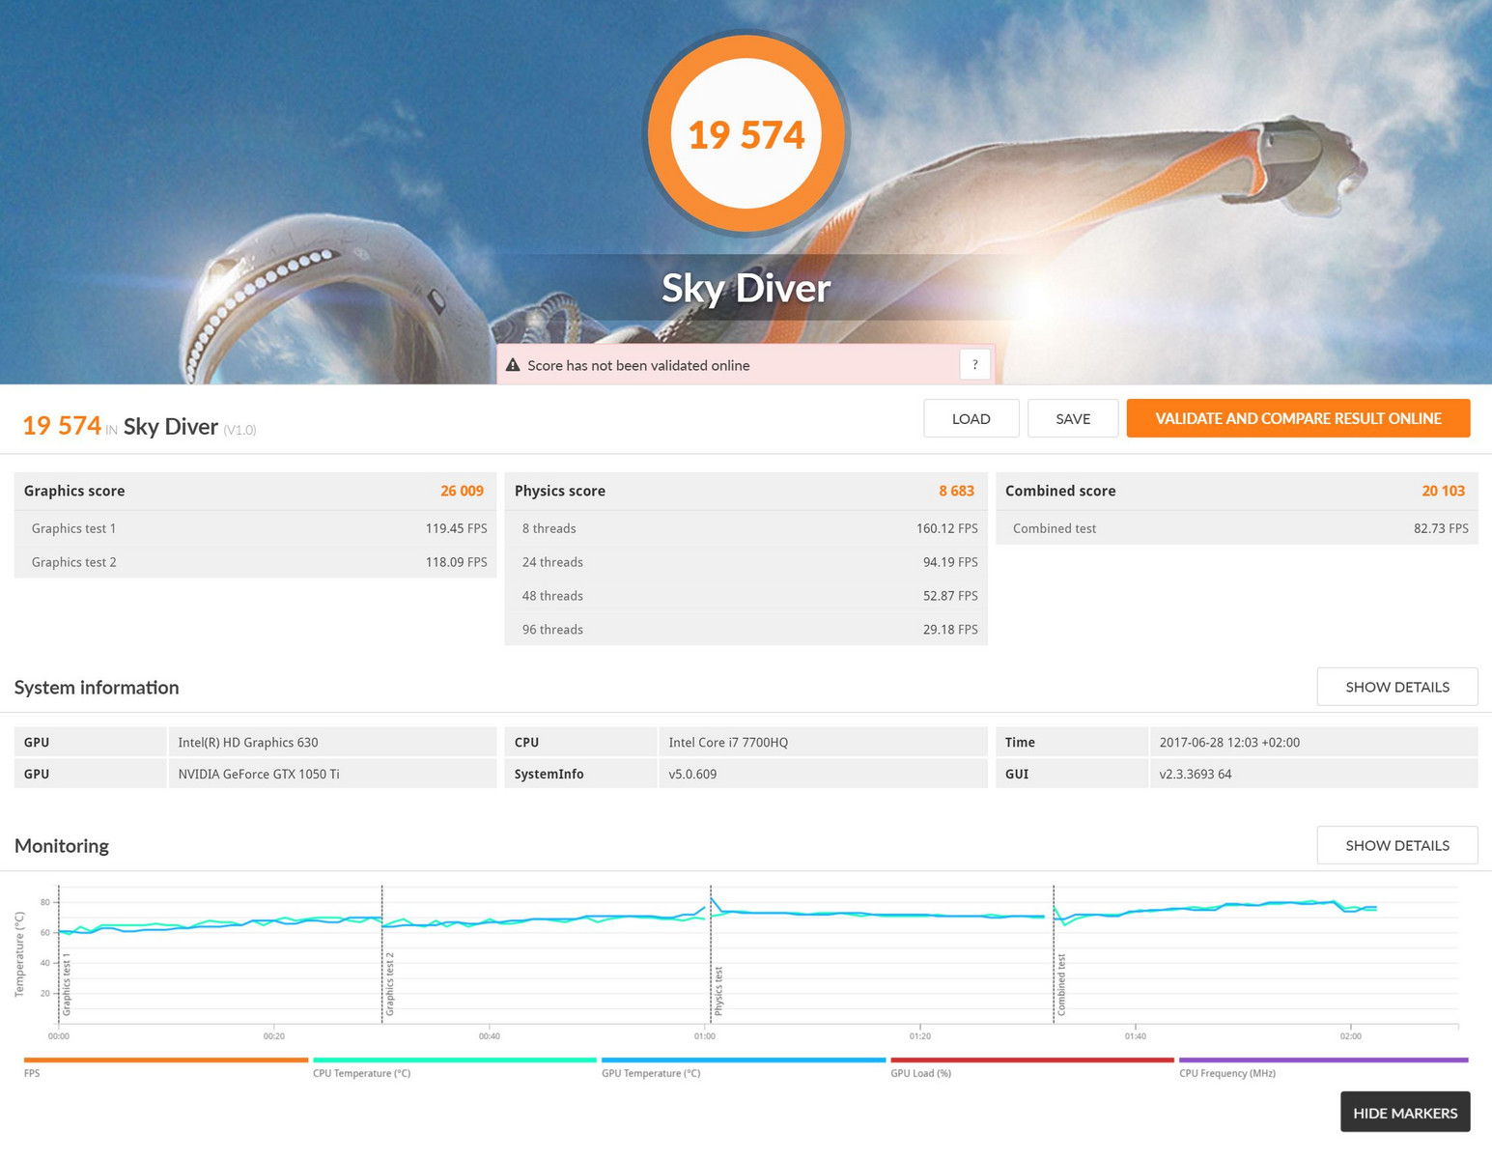
Task: Click the 82.73 FPS value
Action: tap(1441, 528)
